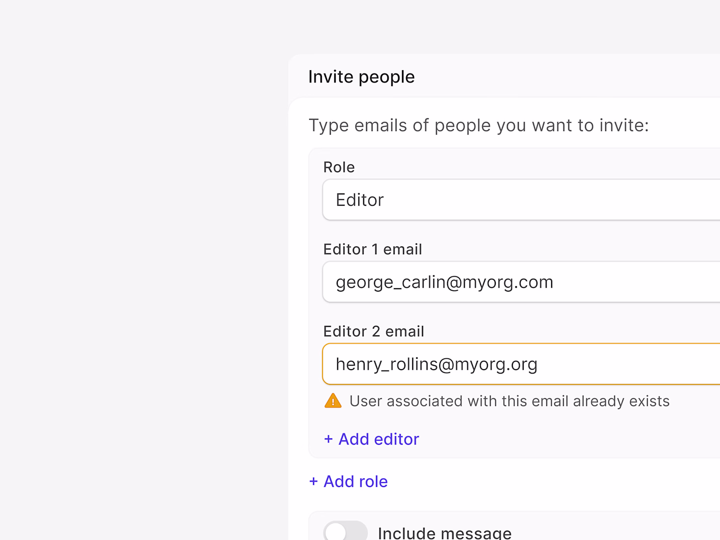This screenshot has width=720, height=540.
Task: Click the Role field label
Action: pyautogui.click(x=339, y=167)
